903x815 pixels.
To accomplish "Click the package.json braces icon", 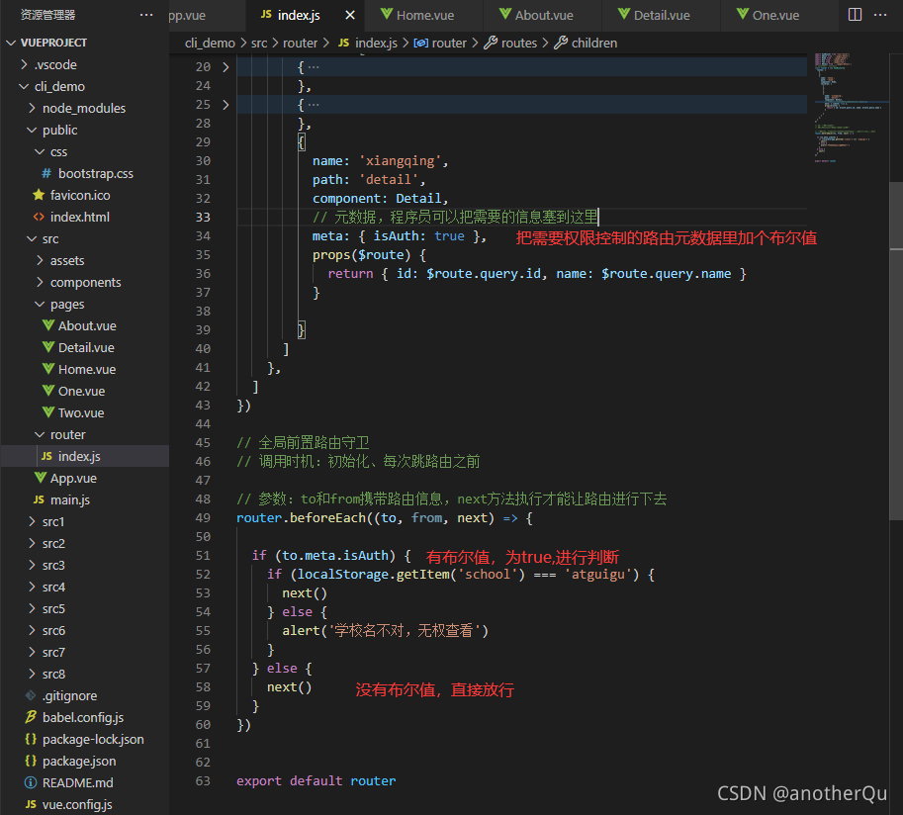I will click(x=31, y=761).
